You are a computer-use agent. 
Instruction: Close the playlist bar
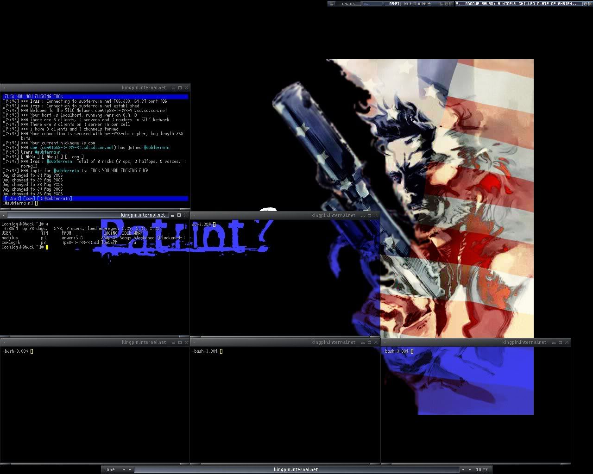pos(590,4)
